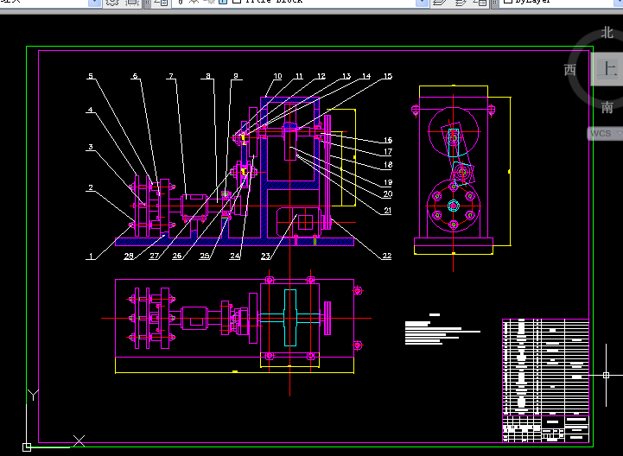Image resolution: width=623 pixels, height=456 pixels.
Task: Select part balloon number 10
Action: [x=277, y=77]
